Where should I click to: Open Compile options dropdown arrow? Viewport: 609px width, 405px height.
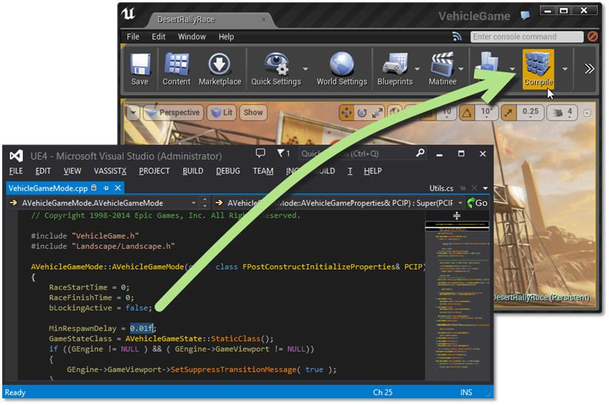565,69
